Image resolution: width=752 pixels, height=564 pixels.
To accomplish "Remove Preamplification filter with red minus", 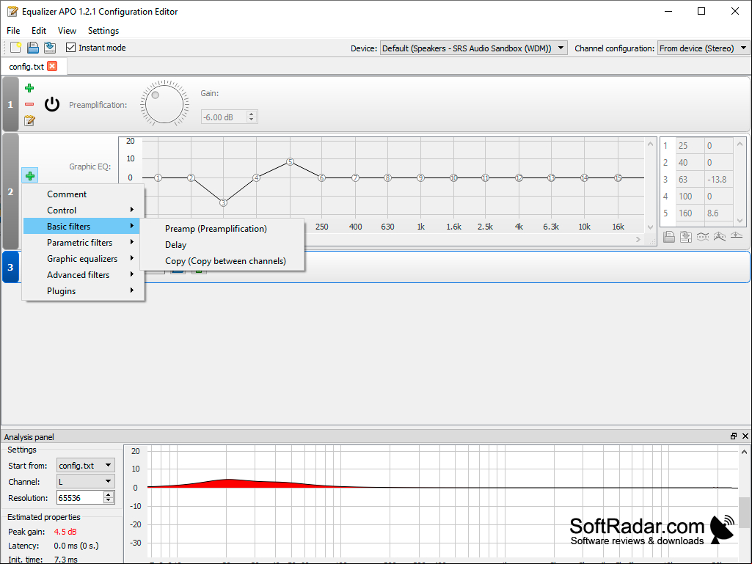I will pyautogui.click(x=29, y=104).
